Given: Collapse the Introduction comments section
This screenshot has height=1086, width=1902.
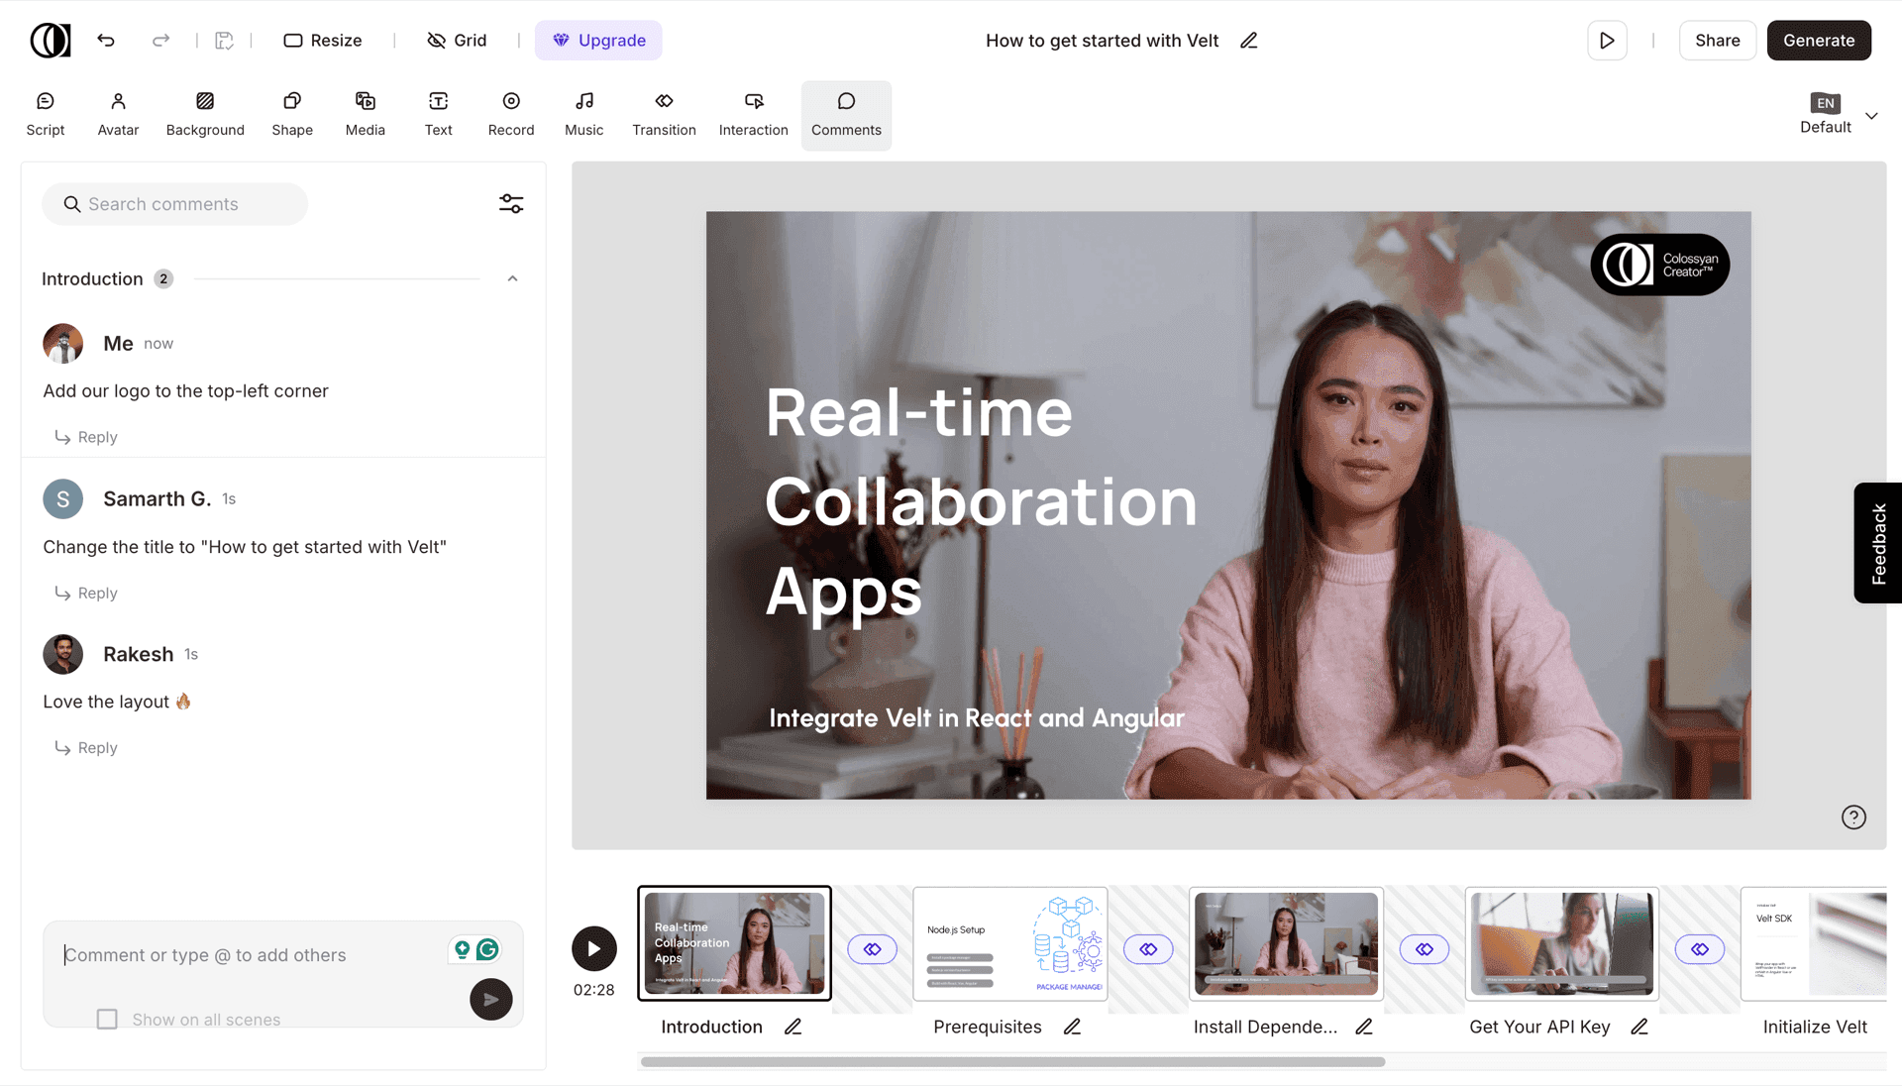Looking at the screenshot, I should pyautogui.click(x=512, y=279).
